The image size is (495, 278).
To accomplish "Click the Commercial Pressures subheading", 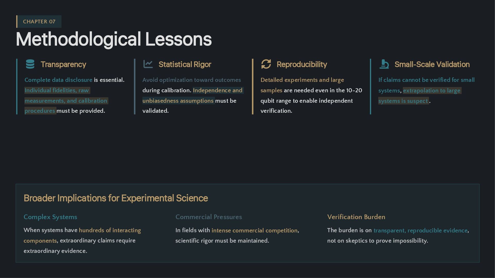I will (209, 217).
